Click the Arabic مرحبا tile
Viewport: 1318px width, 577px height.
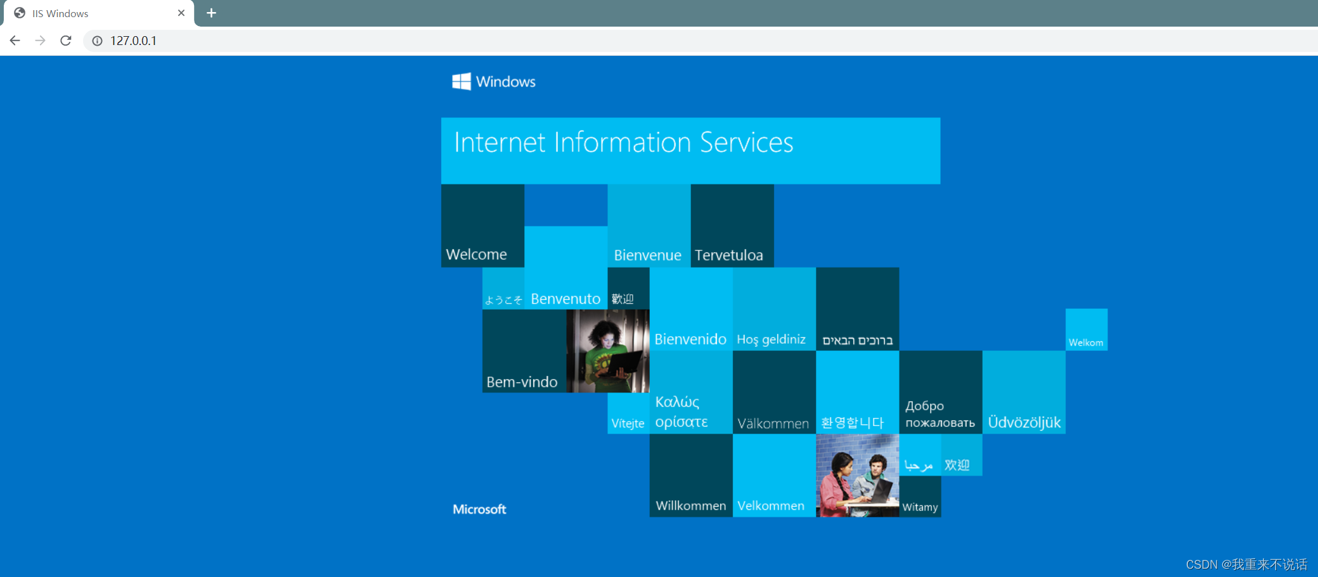920,455
